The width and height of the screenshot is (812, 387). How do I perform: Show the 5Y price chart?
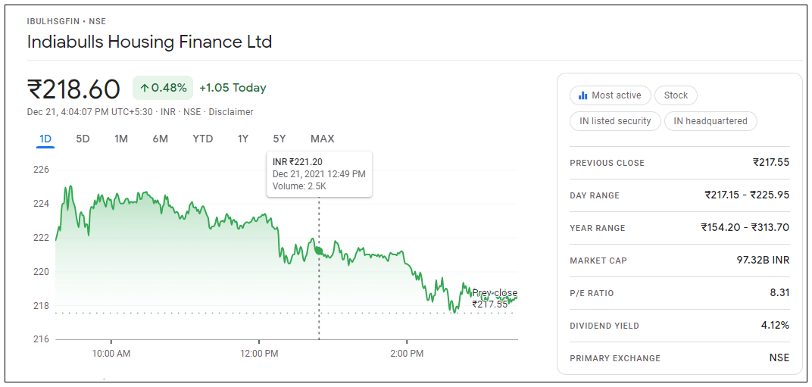pos(280,139)
